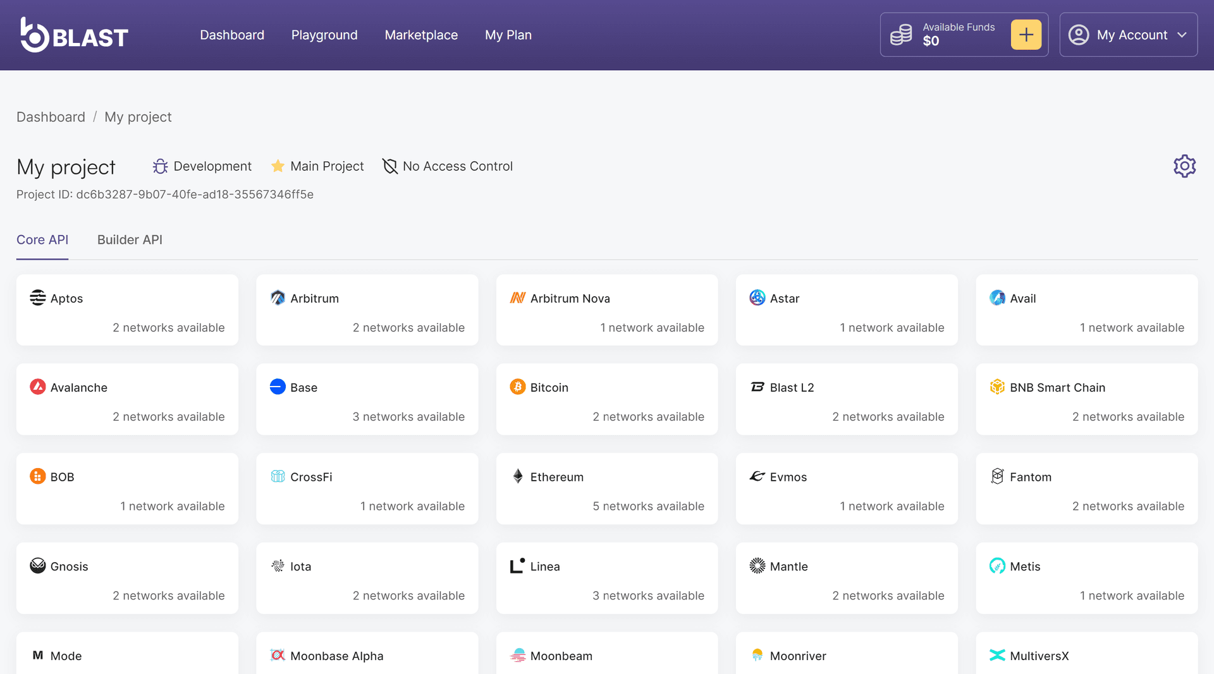Click the Main Project star icon

[x=278, y=166]
